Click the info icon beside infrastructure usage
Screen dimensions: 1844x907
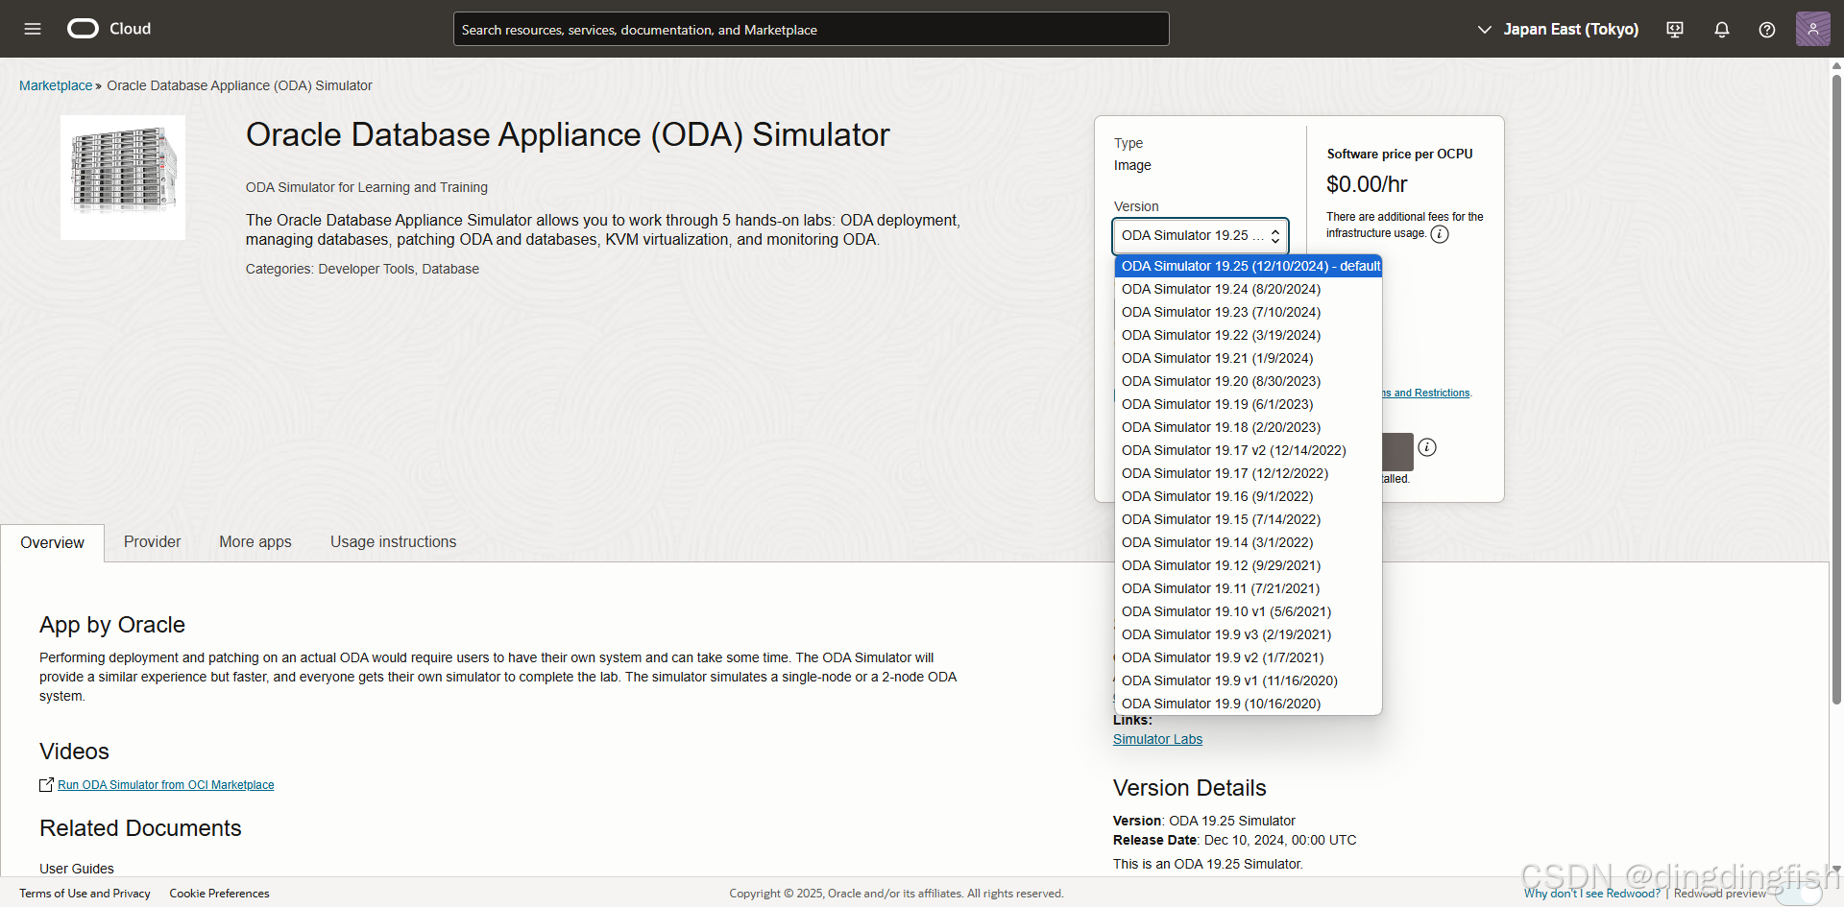click(1440, 234)
